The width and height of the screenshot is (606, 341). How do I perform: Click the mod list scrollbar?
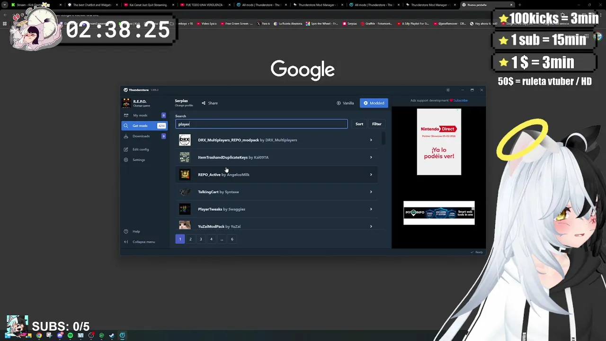(x=383, y=138)
